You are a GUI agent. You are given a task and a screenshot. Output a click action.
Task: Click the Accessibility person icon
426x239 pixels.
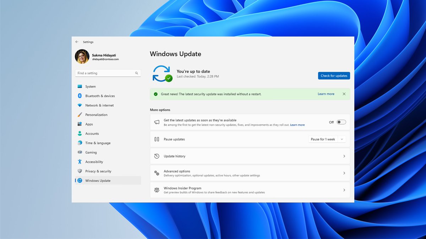80,161
